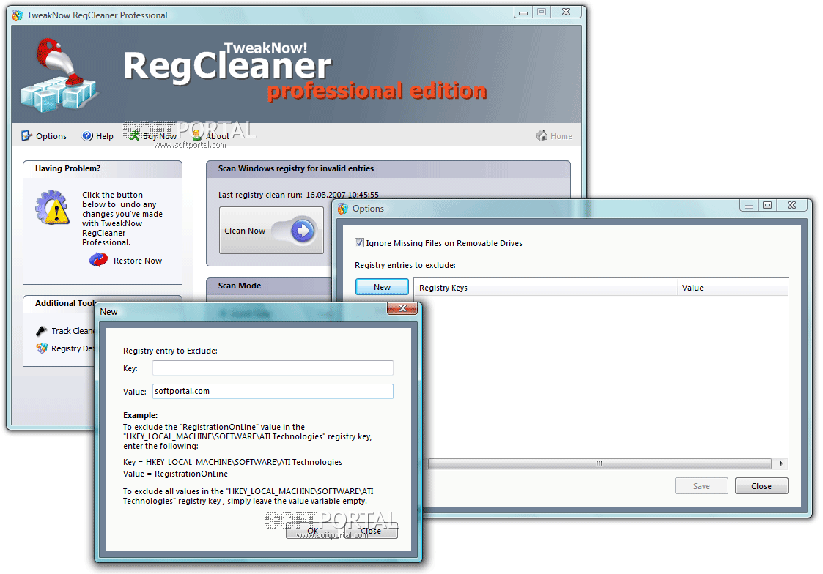Open the Registry Defrag additional tool
The width and height of the screenshot is (823, 574).
73,348
